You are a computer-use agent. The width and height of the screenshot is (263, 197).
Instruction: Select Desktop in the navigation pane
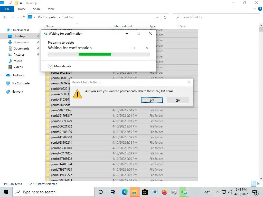(x=19, y=36)
